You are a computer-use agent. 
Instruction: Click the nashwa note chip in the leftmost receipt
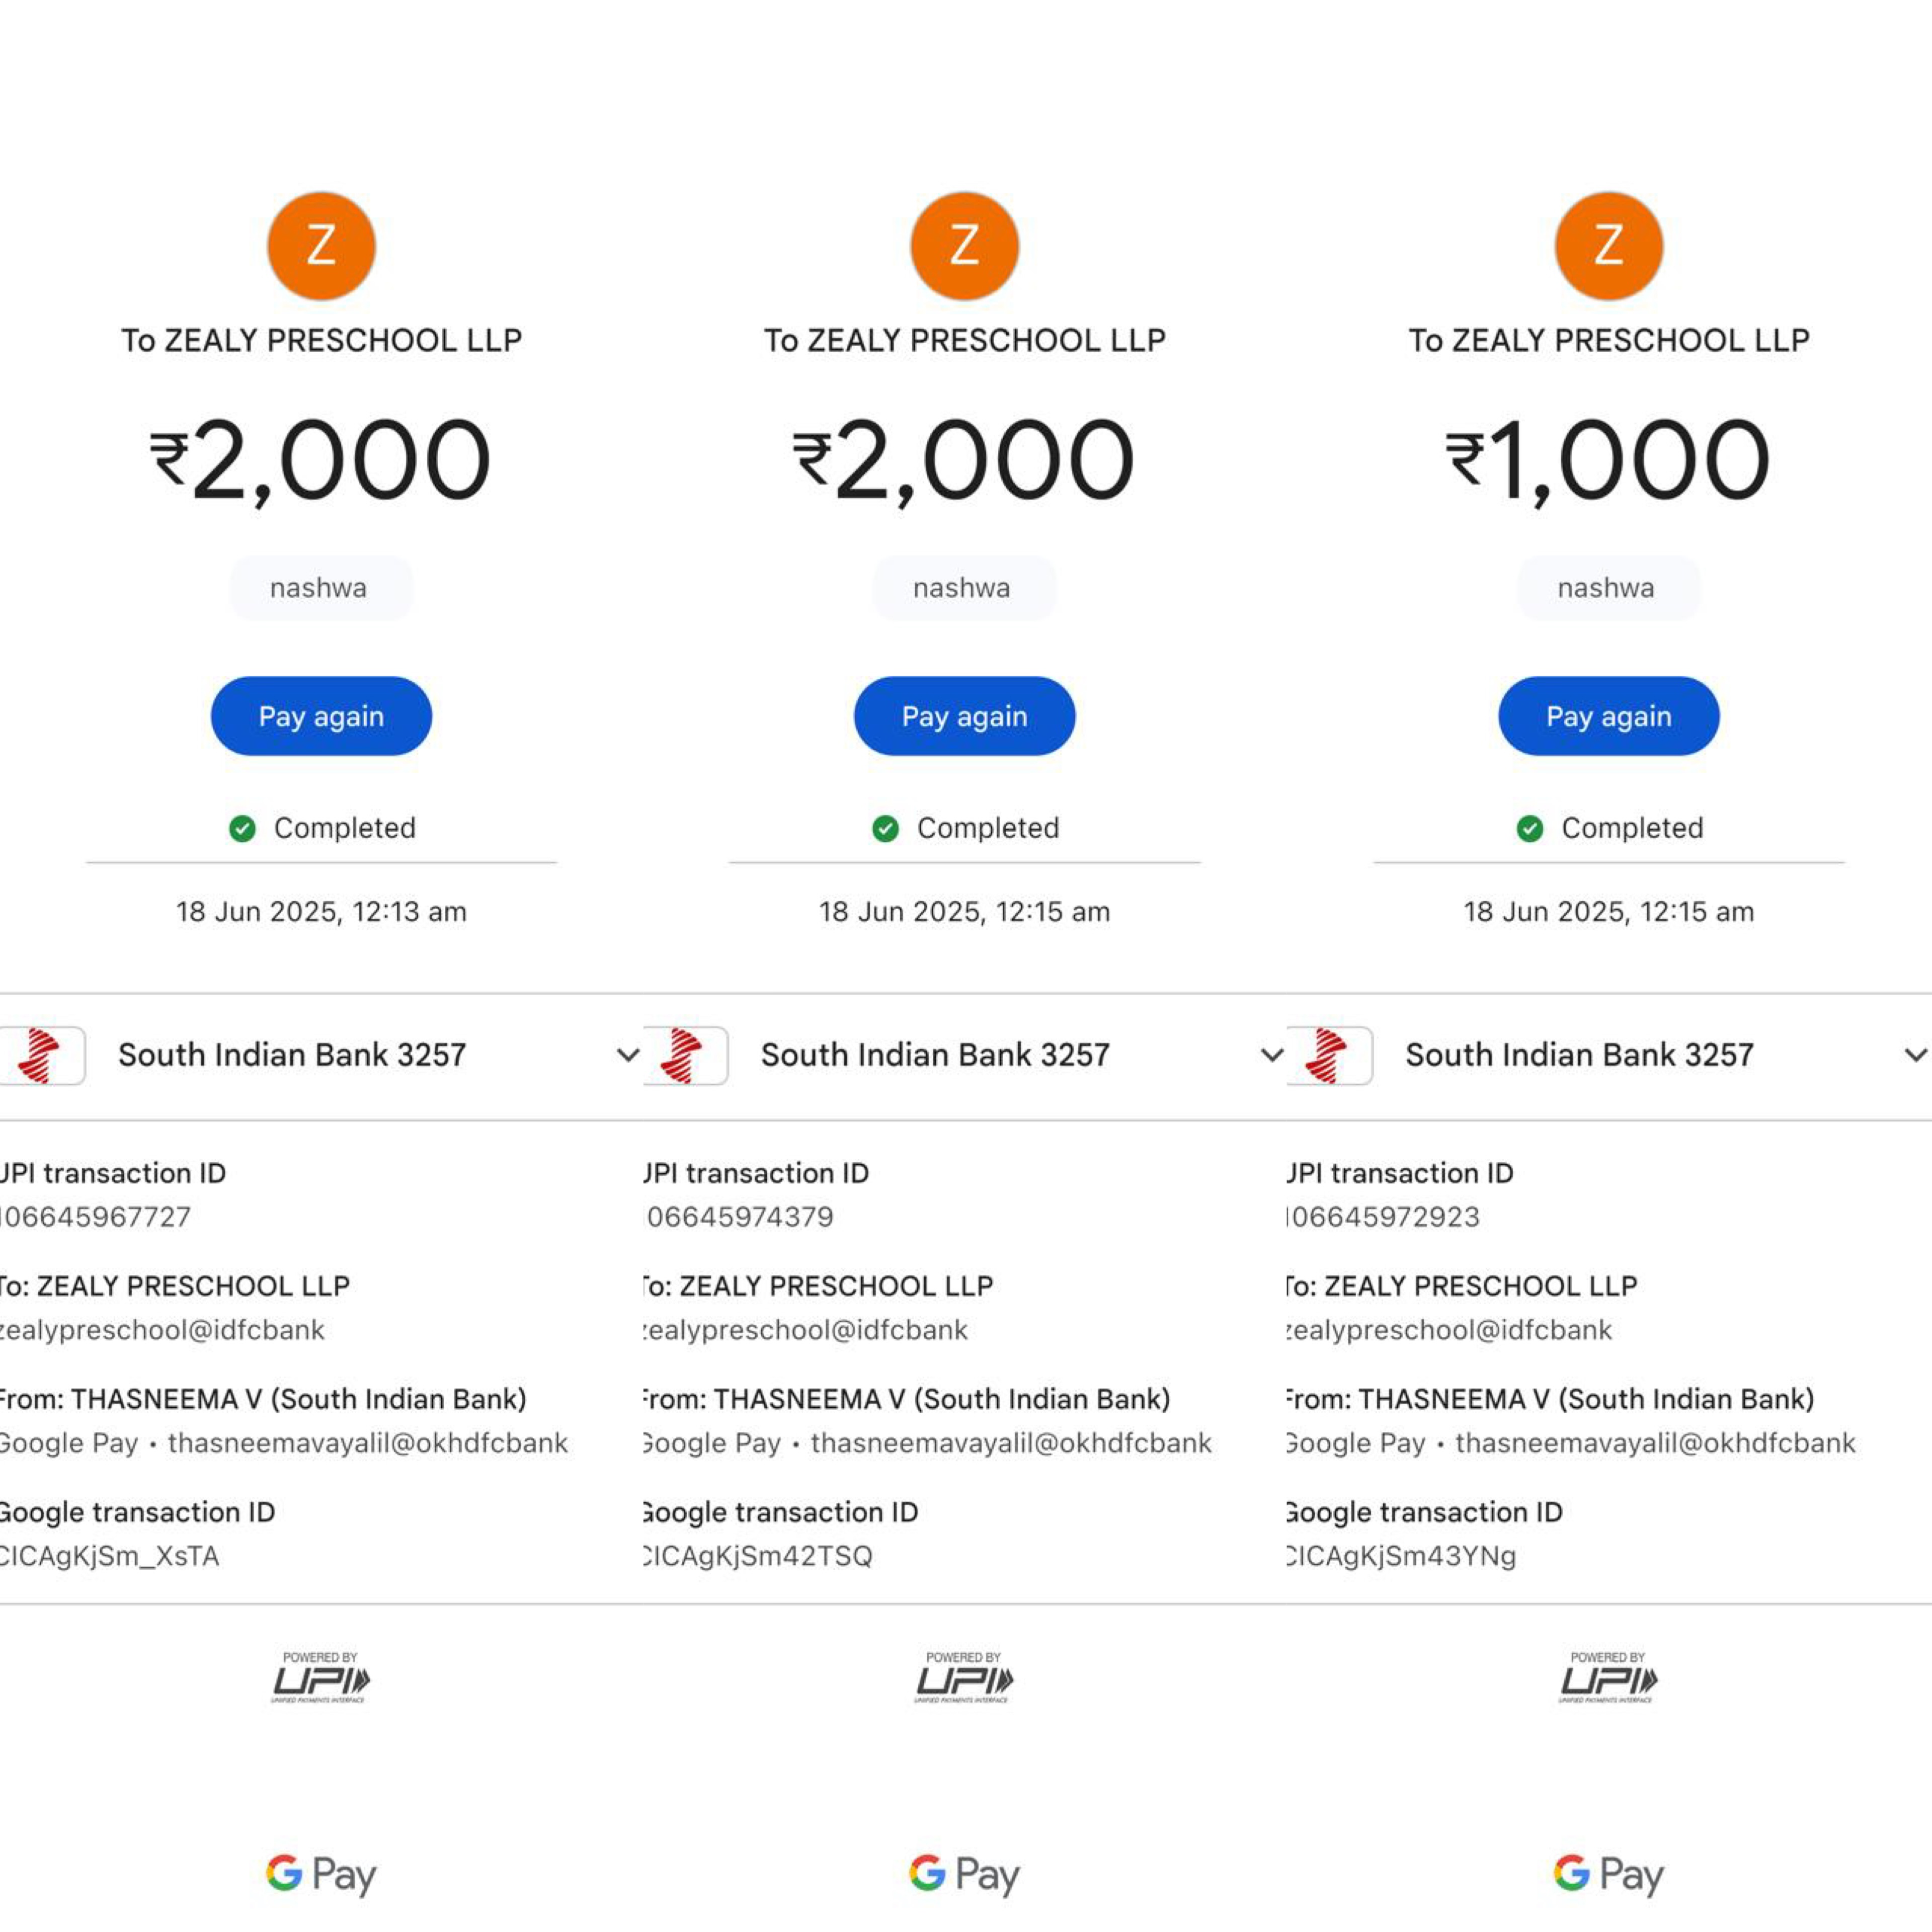(320, 588)
